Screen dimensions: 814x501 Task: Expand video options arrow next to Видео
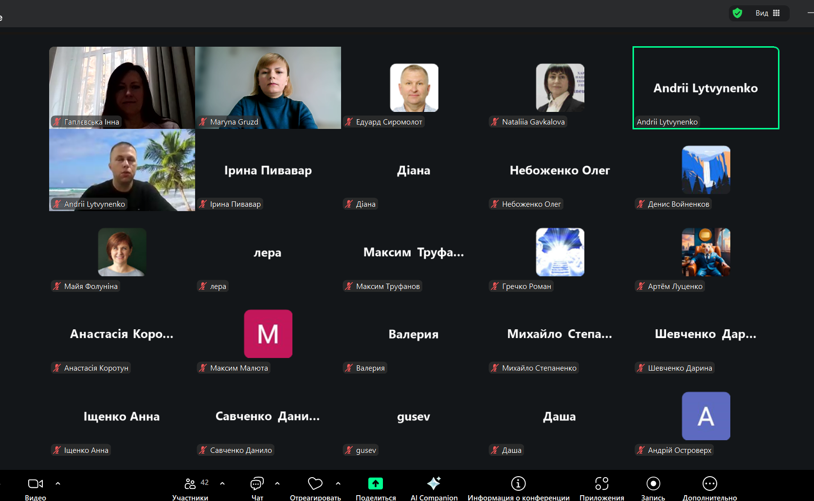coord(58,483)
